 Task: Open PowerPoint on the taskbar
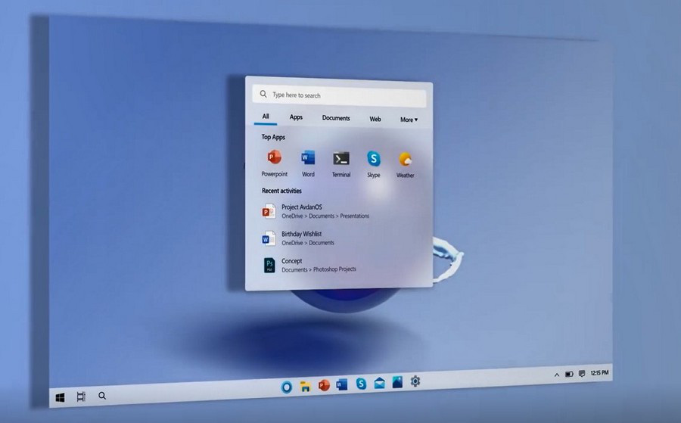[324, 385]
